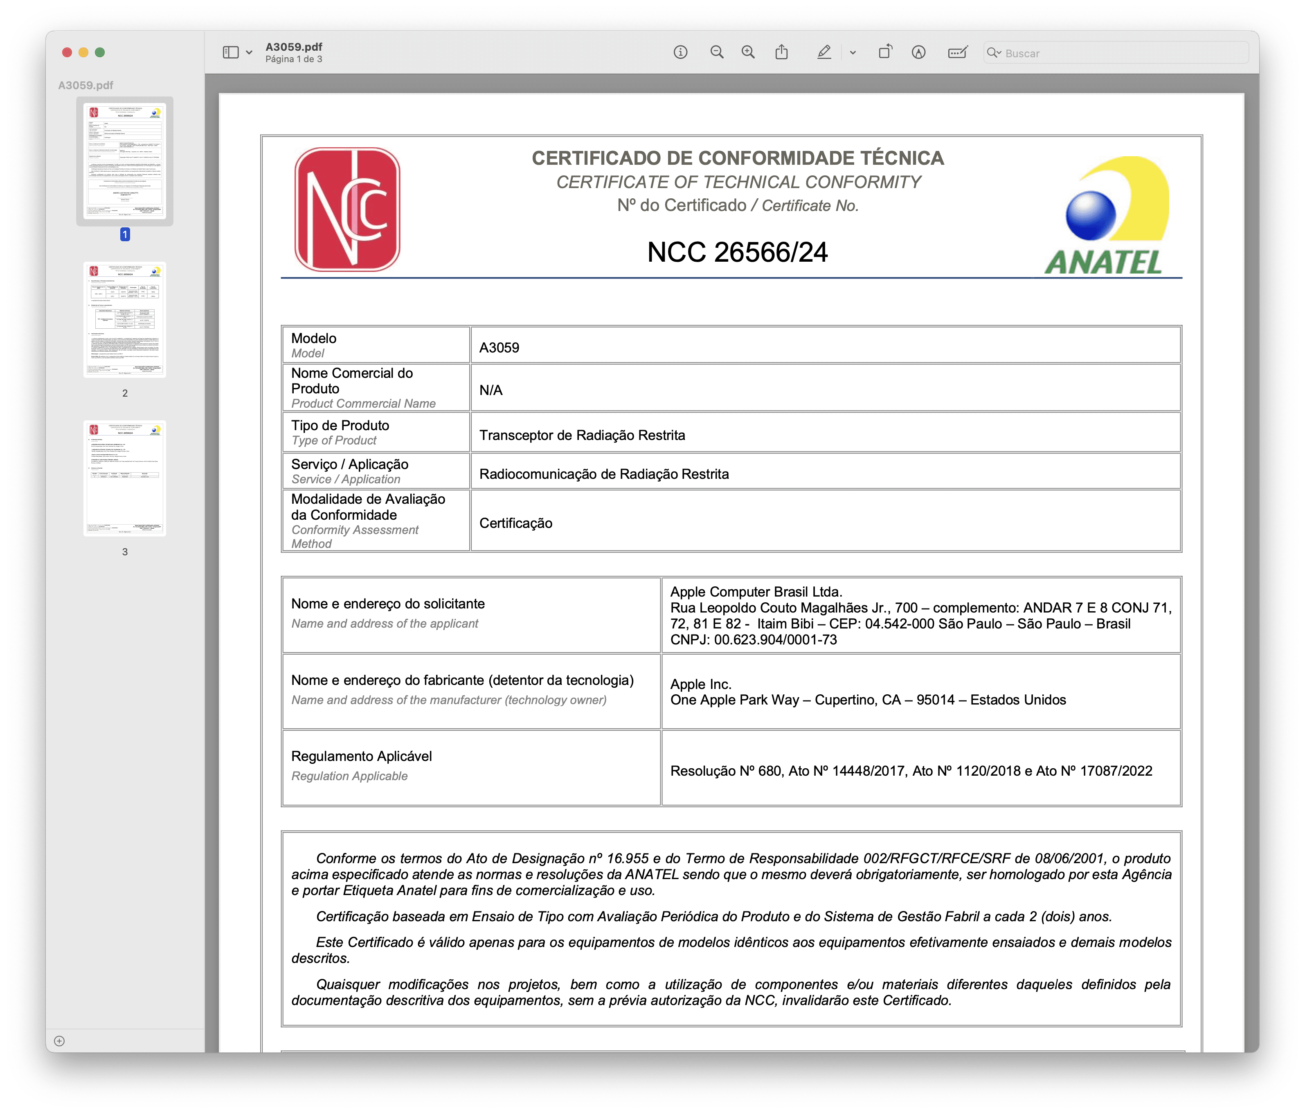Click the Certificação cell value
The height and width of the screenshot is (1113, 1305).
click(x=516, y=523)
